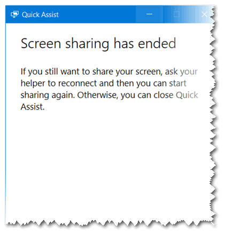Click the word "Screen" in the heading

pos(41,43)
